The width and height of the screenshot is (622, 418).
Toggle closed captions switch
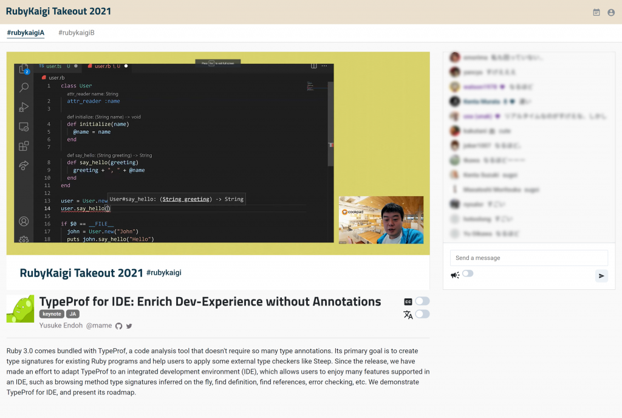(x=422, y=301)
